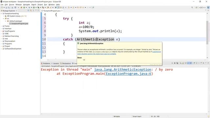This screenshot has width=210, height=118.
Task: Click Collapse All icon in Package Explorer
Action: (28, 10)
